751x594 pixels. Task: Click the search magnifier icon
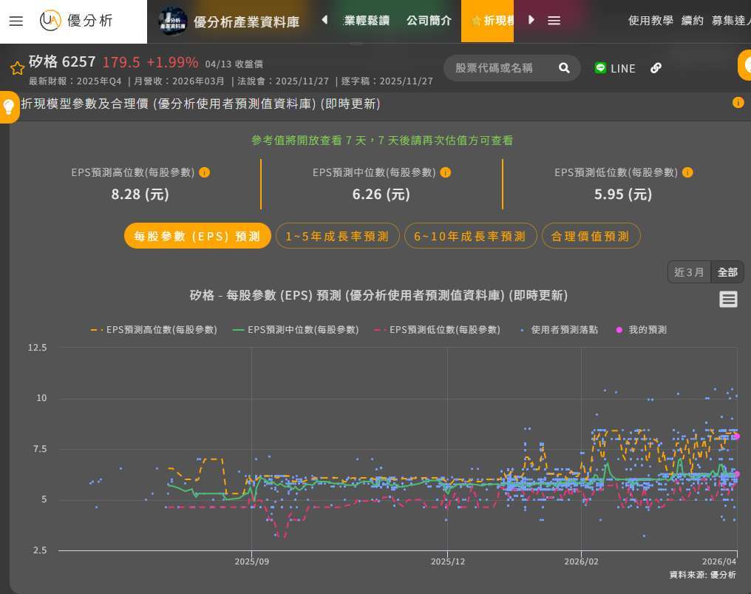(x=564, y=68)
